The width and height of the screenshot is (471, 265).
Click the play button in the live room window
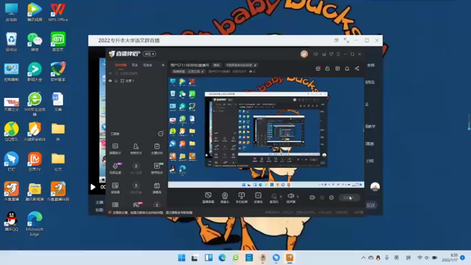click(93, 187)
